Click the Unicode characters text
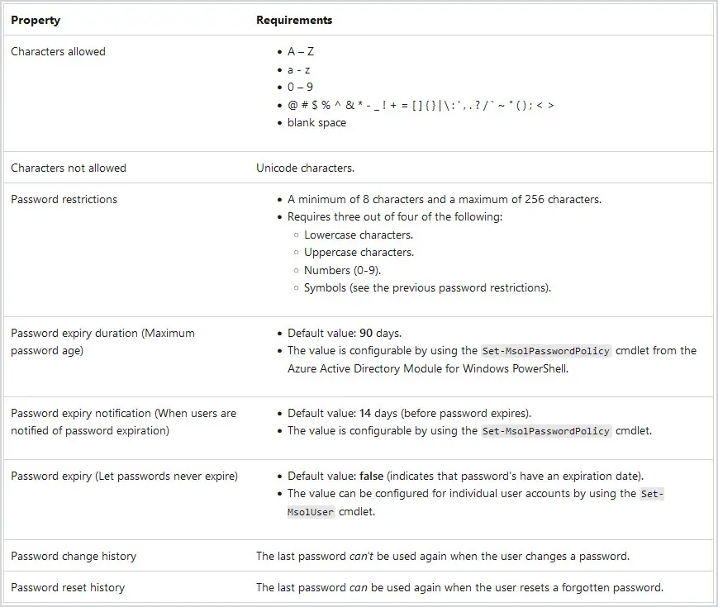Image resolution: width=718 pixels, height=607 pixels. (x=305, y=168)
